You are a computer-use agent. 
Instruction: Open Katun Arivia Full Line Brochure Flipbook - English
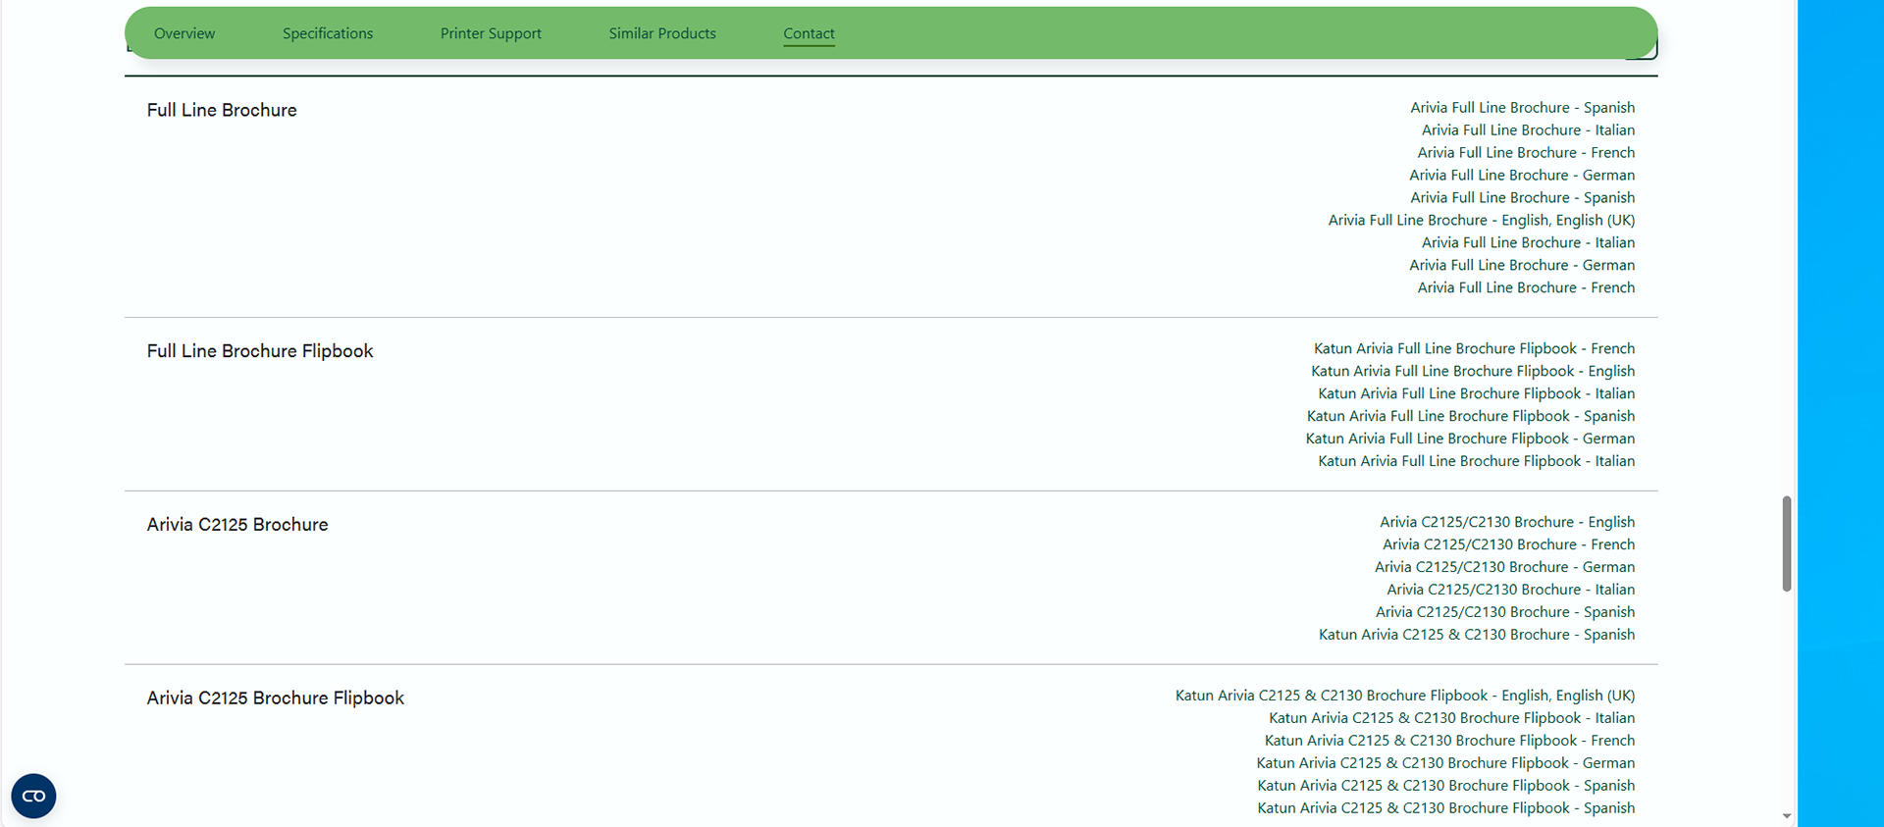pos(1473,371)
